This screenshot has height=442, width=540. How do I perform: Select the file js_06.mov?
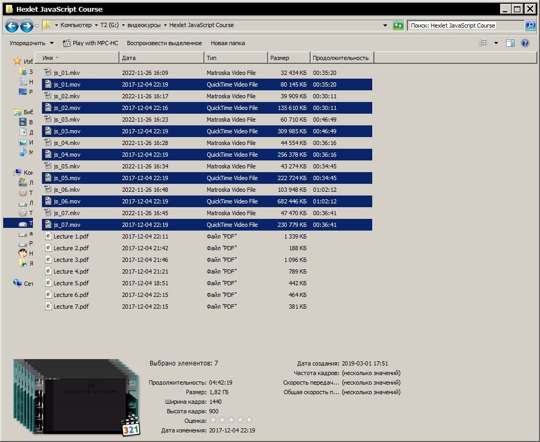coord(207,201)
